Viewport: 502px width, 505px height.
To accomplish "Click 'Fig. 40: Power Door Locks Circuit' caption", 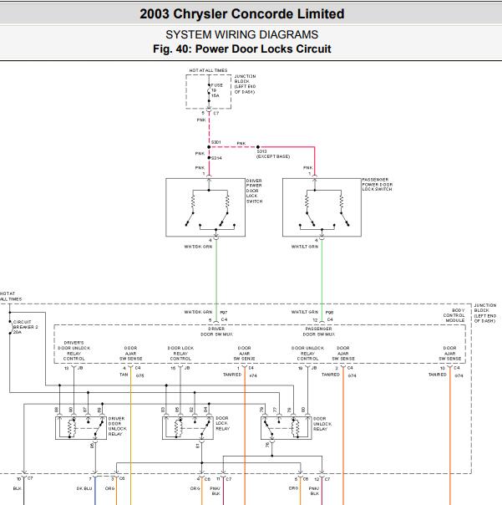I will pyautogui.click(x=241, y=48).
